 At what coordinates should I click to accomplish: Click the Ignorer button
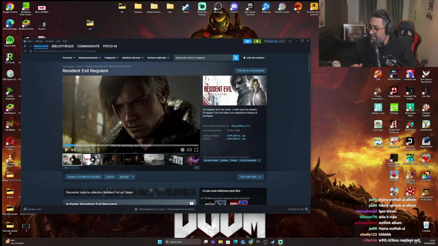coord(124,177)
